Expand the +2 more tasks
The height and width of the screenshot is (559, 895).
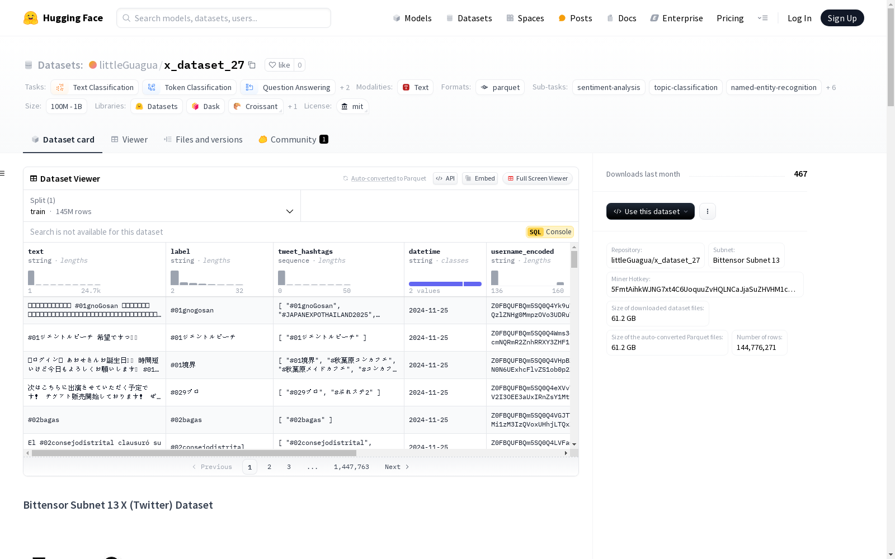[345, 87]
